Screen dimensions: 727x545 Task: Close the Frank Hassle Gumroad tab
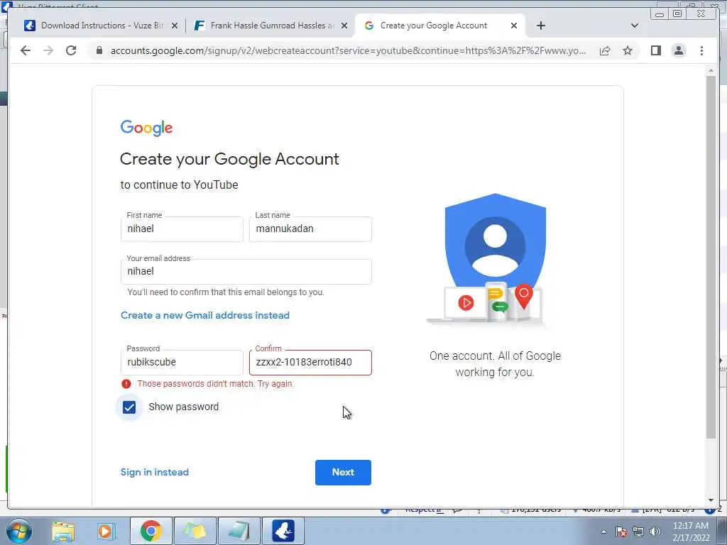point(344,26)
